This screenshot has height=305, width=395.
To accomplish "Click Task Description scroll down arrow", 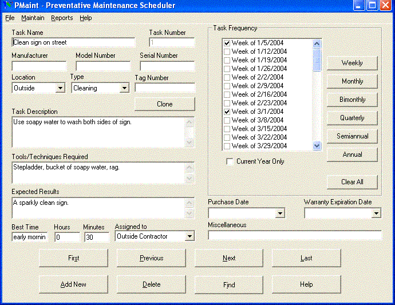I will [189, 142].
